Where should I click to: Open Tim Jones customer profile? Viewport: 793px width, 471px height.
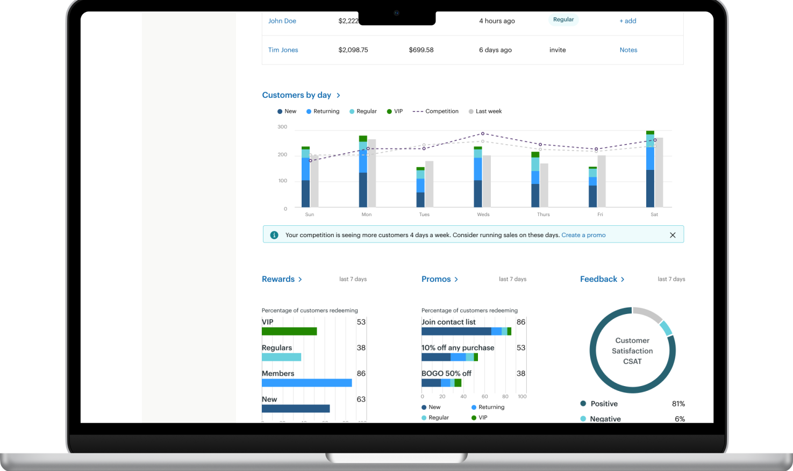[x=283, y=50]
